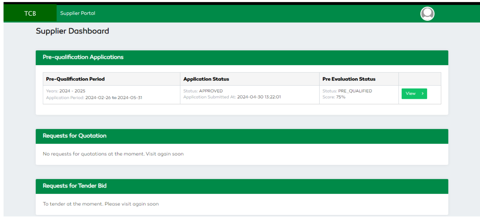
Task: Click the Status: APPROVED text
Action: (x=203, y=91)
